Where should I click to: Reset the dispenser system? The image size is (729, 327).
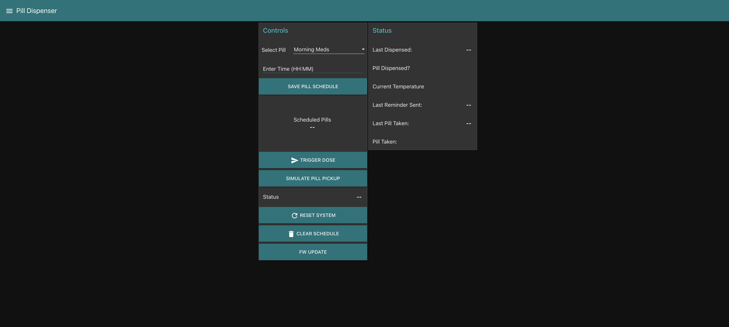pos(313,215)
